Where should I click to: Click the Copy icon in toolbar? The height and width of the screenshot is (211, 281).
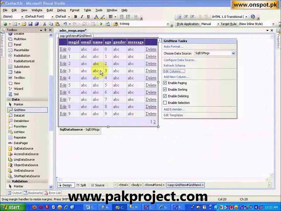(51, 24)
